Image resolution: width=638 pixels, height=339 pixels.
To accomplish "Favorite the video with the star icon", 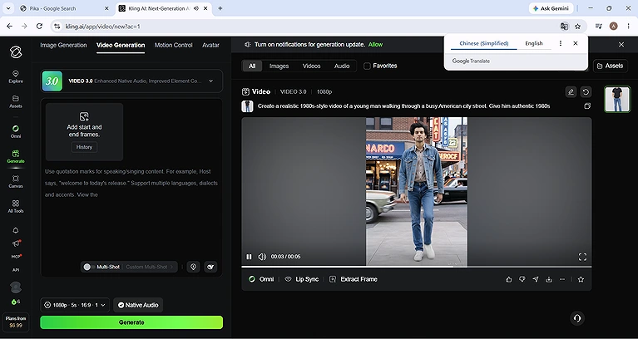I will click(581, 279).
